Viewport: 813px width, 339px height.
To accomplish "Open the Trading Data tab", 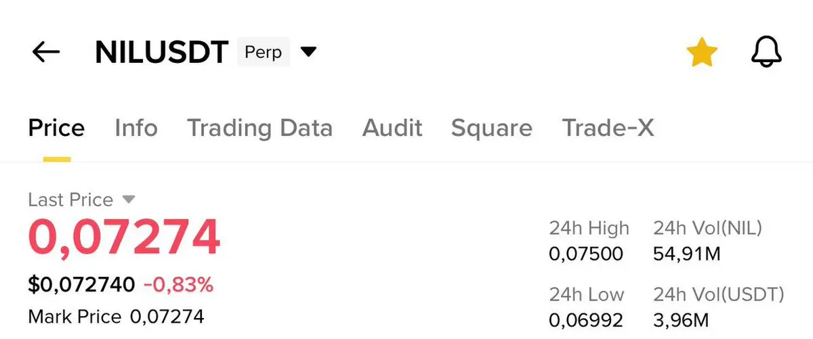I will 259,128.
